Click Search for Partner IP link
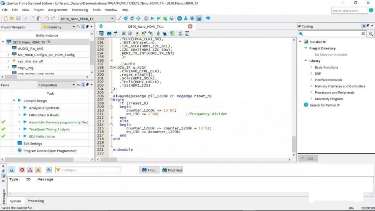The height and width of the screenshot is (211, 375). click(x=324, y=105)
